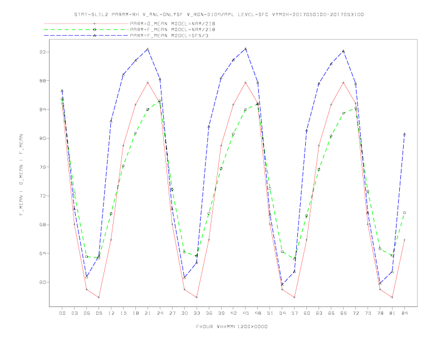Click the chart title starting with STAT=SL1L2
The image size is (441, 341).
[219, 14]
